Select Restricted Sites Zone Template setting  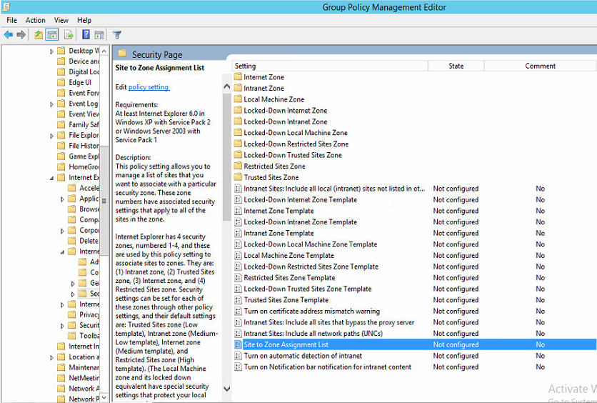(x=289, y=278)
